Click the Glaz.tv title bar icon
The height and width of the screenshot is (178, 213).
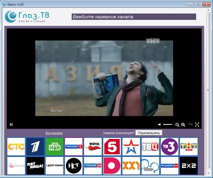4,4
